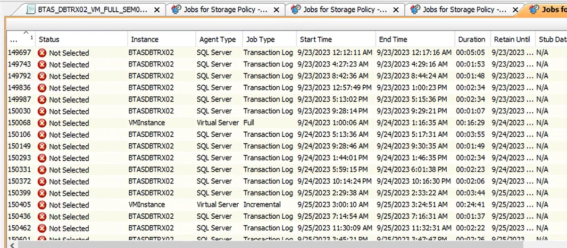The height and width of the screenshot is (248, 567).
Task: Click the Not Selected icon on job 150068
Action: [x=42, y=123]
